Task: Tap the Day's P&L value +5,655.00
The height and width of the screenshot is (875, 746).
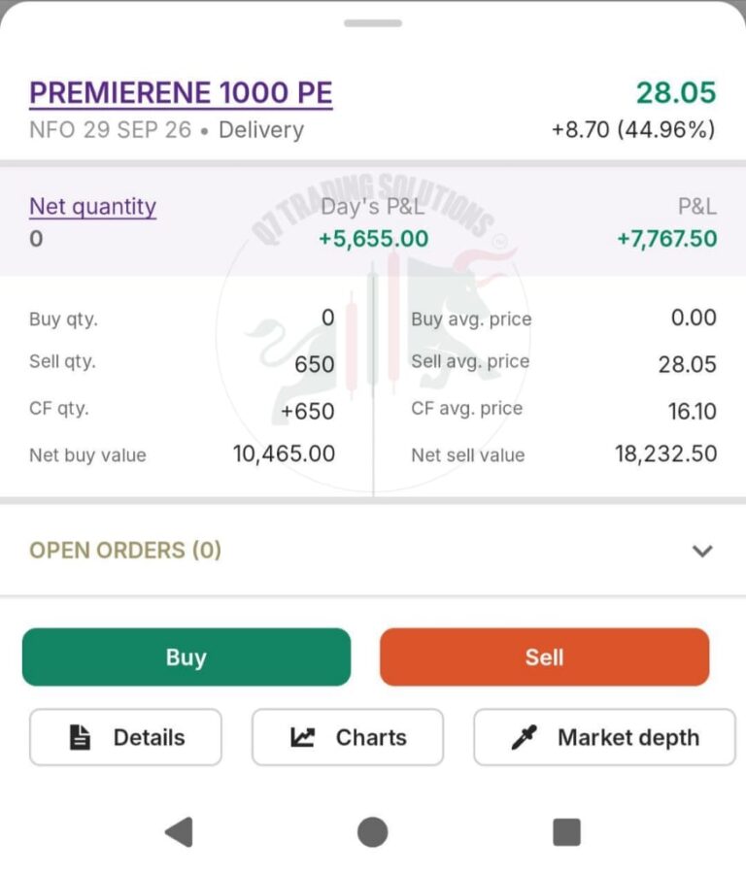Action: point(373,239)
